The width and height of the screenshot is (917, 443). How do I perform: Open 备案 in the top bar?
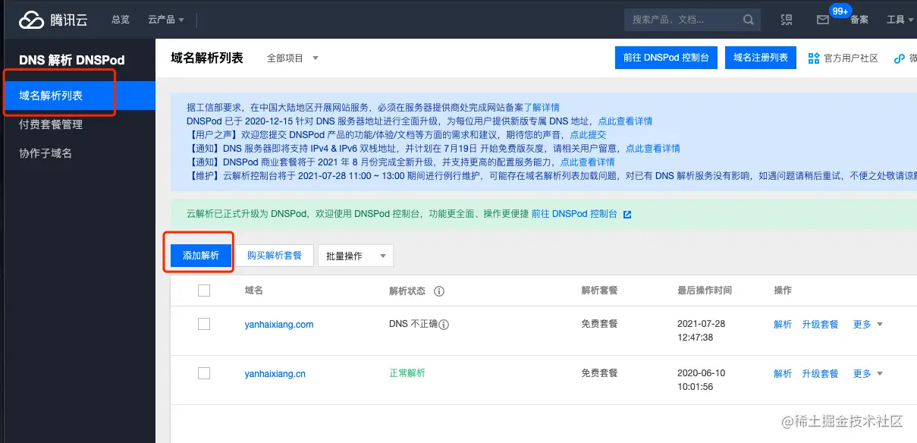(859, 20)
